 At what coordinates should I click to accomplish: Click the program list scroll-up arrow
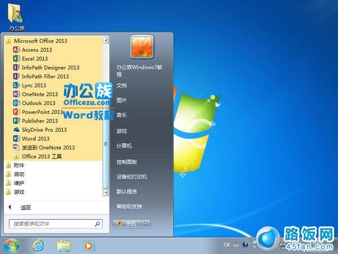coord(106,40)
